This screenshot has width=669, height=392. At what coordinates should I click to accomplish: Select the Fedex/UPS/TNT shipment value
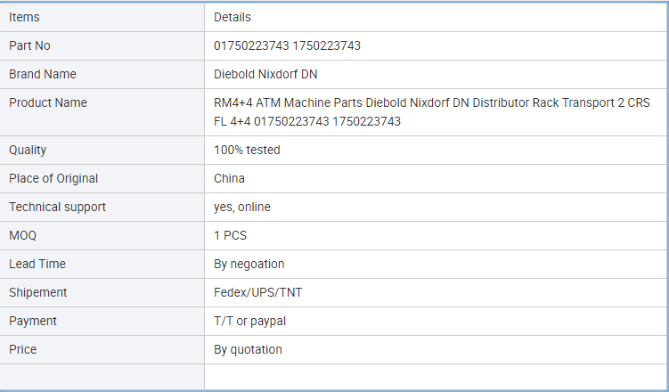(258, 292)
